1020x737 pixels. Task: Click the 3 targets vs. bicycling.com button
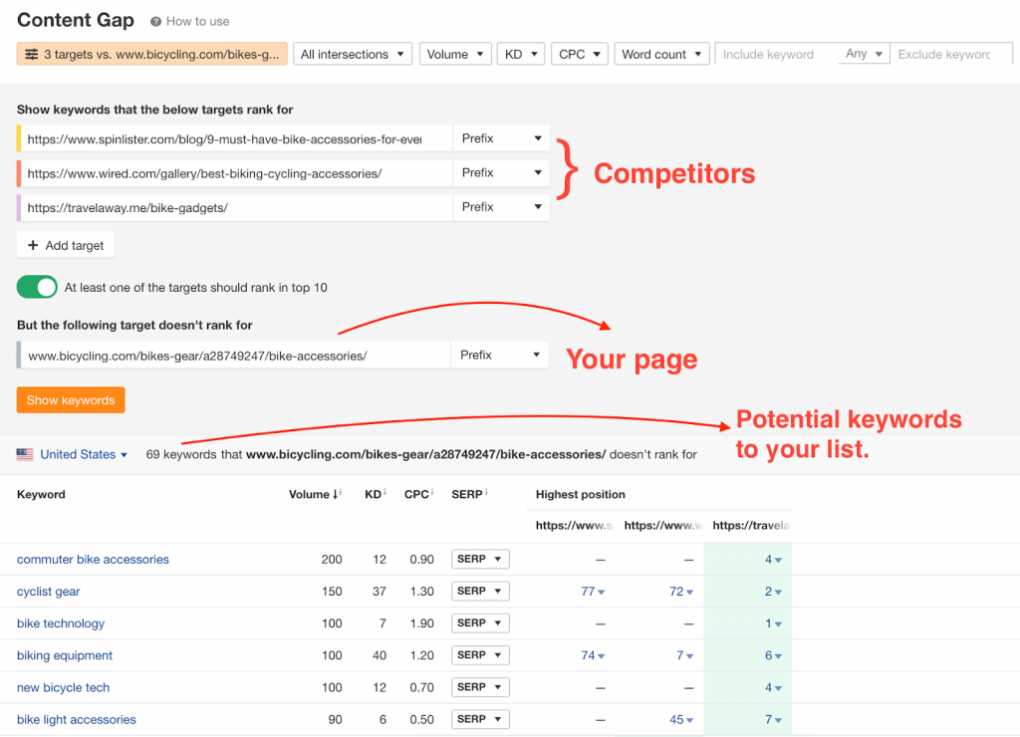[x=152, y=54]
